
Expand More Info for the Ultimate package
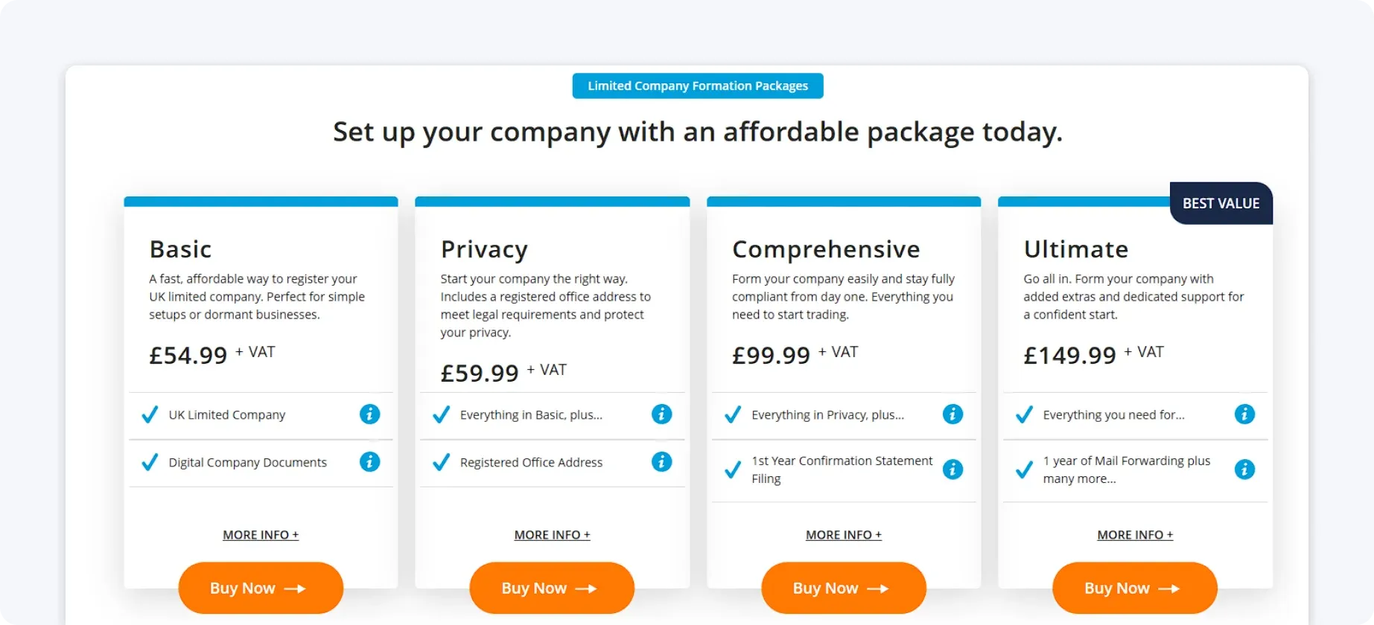1135,534
